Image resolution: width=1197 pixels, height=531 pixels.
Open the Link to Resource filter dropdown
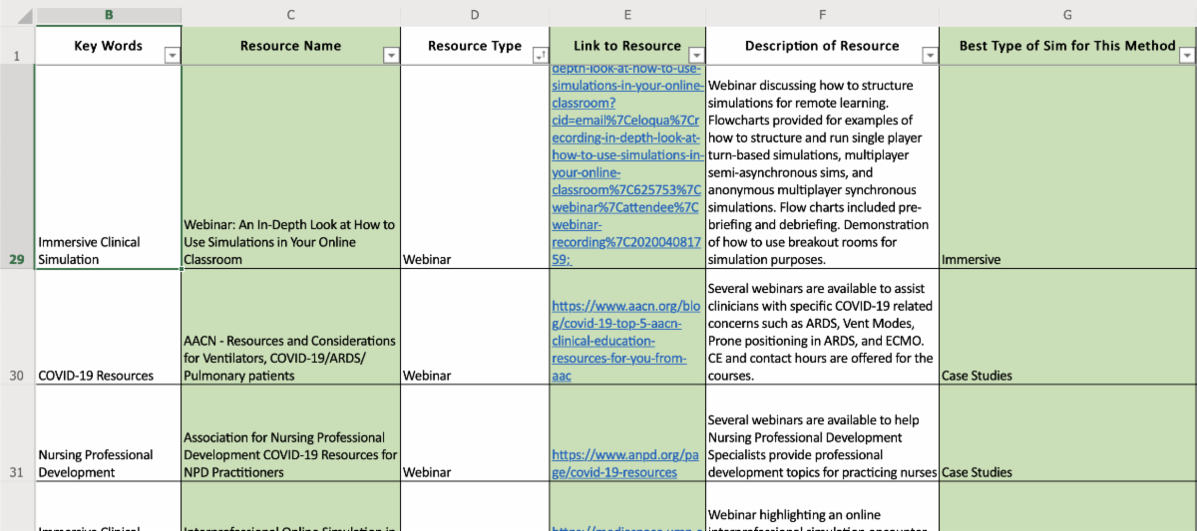click(x=696, y=56)
